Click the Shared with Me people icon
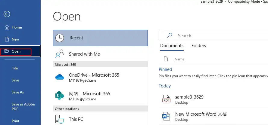Viewport: 268px width, 125px height. pos(60,54)
